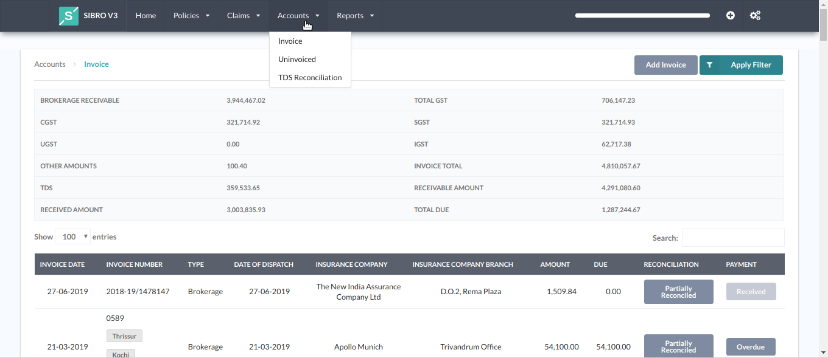Open the Claims dropdown menu
Screen dimensions: 828x358
[243, 15]
